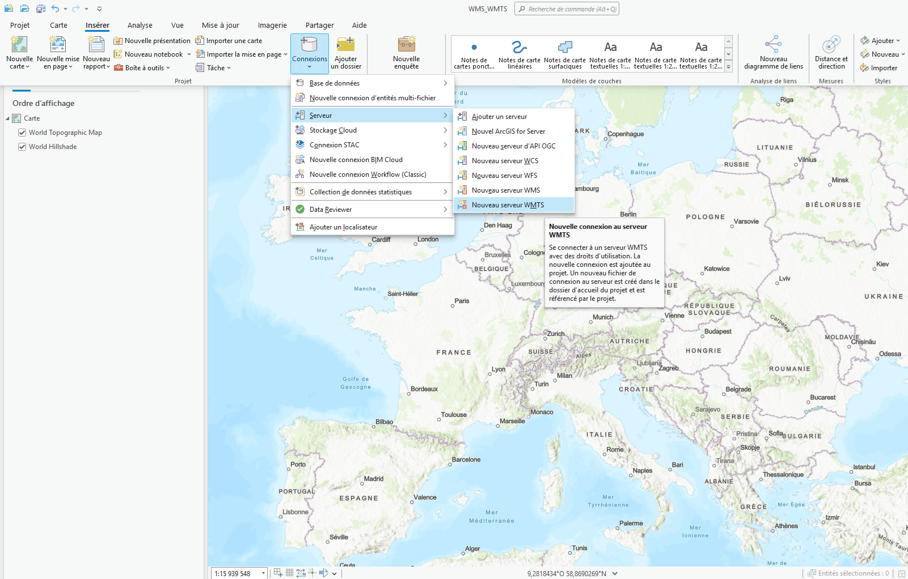Click the Nouvelle carte icon

pyautogui.click(x=19, y=45)
